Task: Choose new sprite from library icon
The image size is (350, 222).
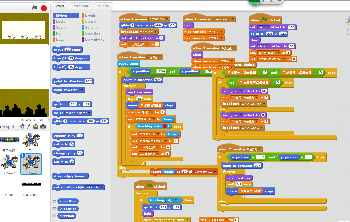Action: 22,126
